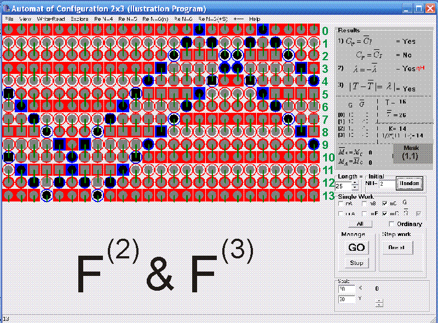Click the Stop button
The image size is (438, 323).
[x=356, y=263]
